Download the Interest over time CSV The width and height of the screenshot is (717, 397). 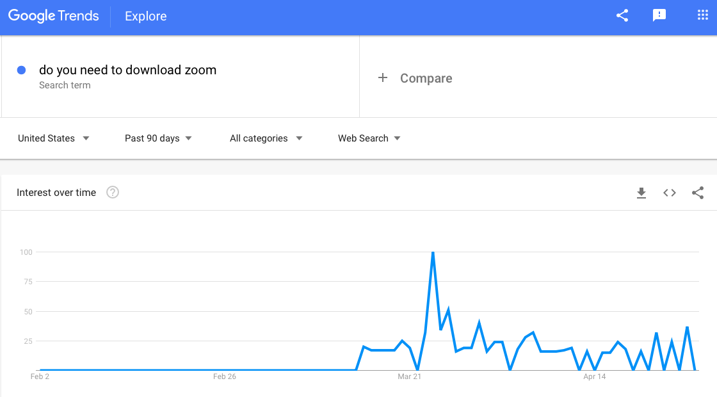[x=641, y=193]
